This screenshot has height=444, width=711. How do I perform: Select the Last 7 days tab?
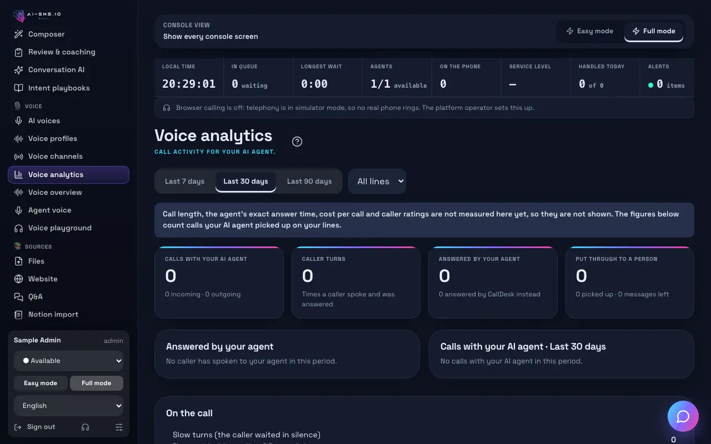[184, 181]
